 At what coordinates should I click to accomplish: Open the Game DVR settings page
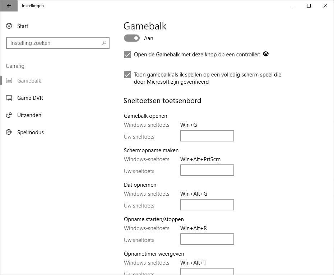tap(30, 98)
